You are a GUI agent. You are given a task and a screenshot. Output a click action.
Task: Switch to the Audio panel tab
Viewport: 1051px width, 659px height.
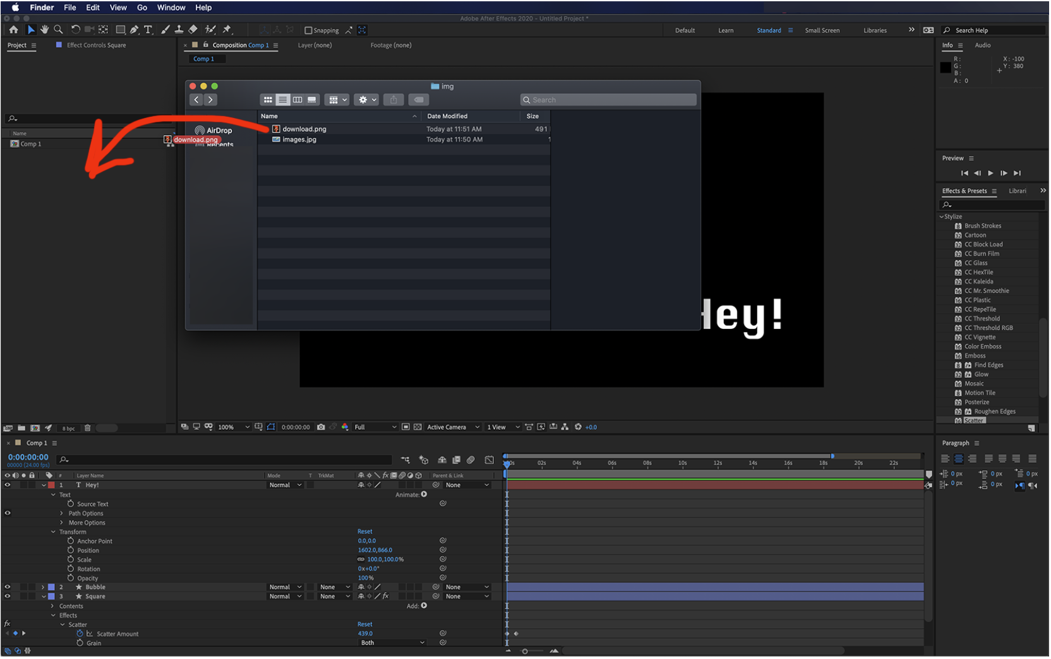983,45
